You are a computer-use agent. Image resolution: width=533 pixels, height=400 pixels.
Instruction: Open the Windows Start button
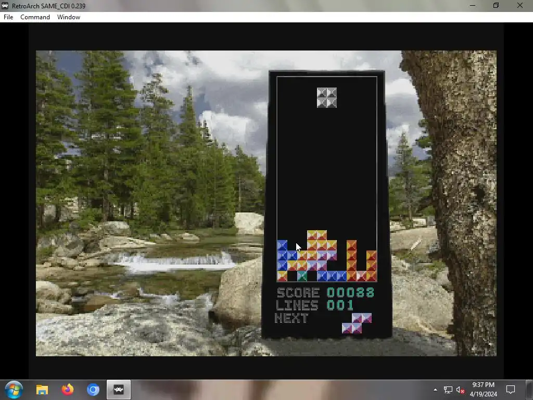14,390
